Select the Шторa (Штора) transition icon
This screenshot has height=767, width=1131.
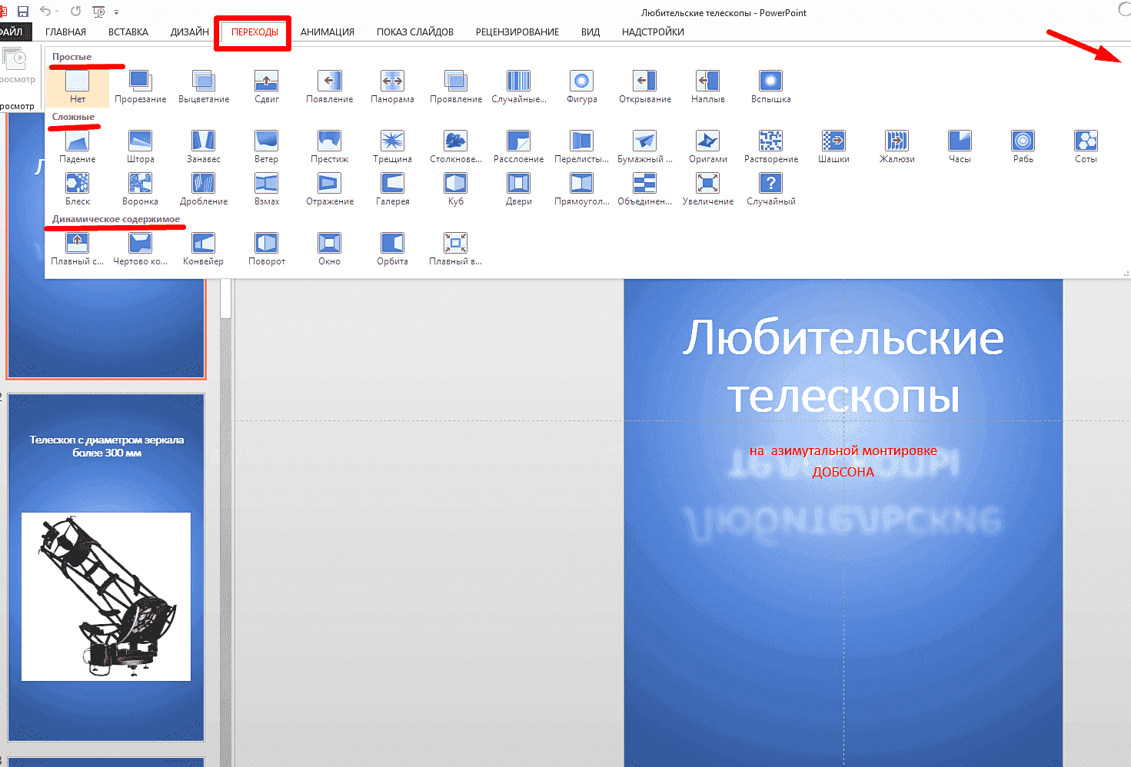pos(140,146)
